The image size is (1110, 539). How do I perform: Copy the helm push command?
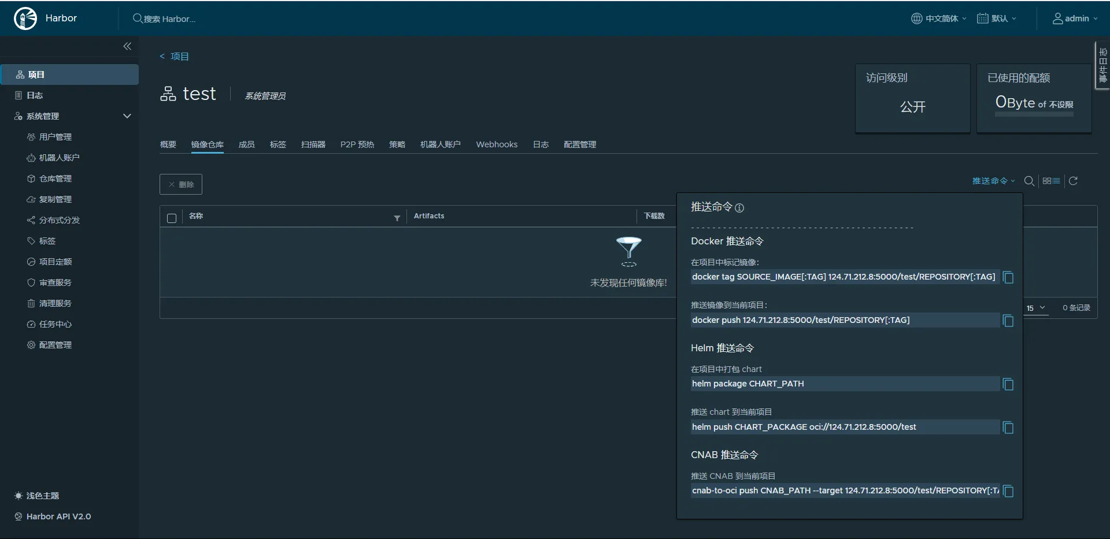pyautogui.click(x=1008, y=428)
